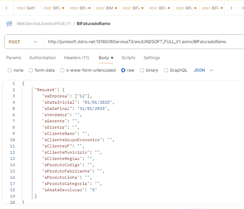Click the HTTP request icon beside the breadcrumb
The image size is (244, 209).
click(x=9, y=24)
